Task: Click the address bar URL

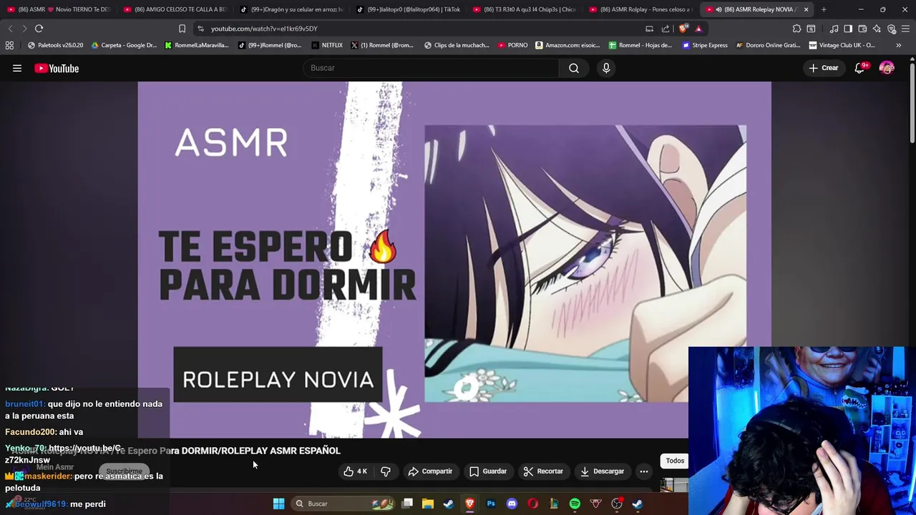Action: coord(264,29)
